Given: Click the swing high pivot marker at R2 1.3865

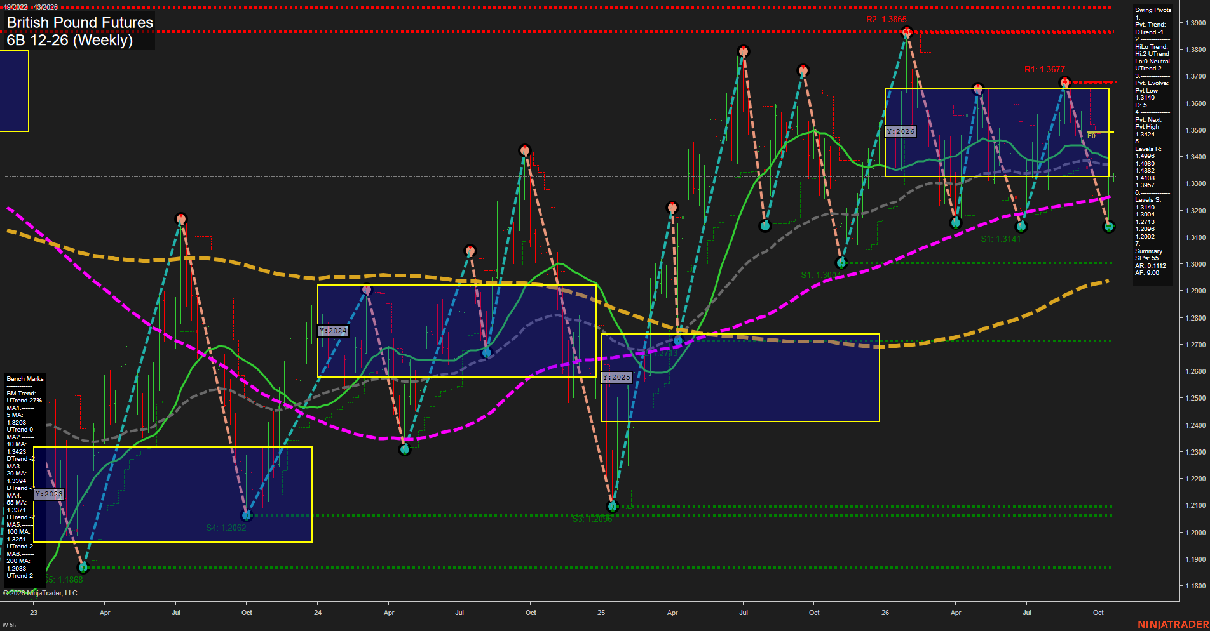Looking at the screenshot, I should (x=907, y=32).
